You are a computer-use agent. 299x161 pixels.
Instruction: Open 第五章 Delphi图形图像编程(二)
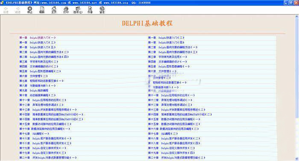tap(40, 71)
